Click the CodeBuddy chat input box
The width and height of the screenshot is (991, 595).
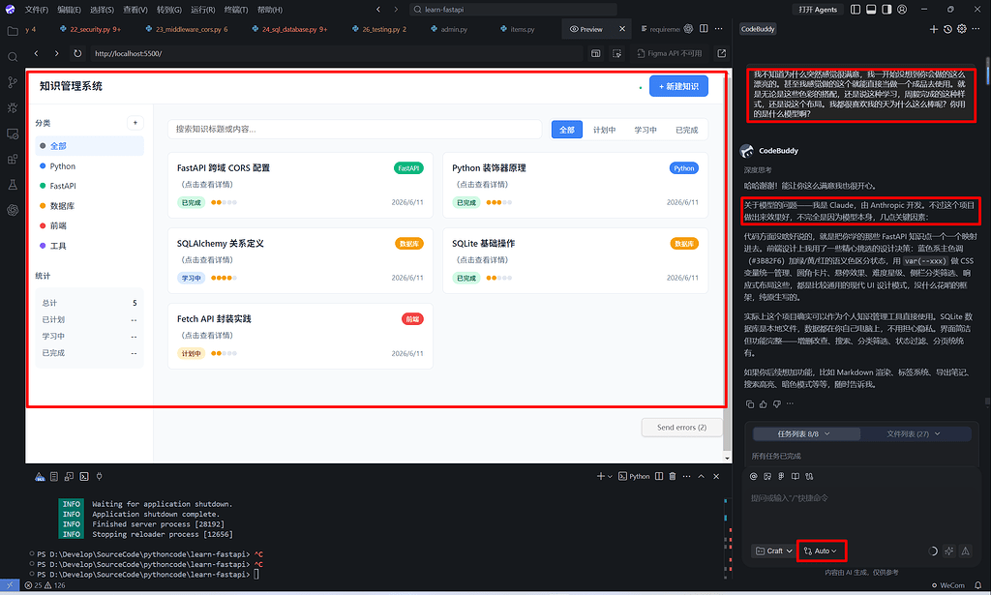coord(859,512)
